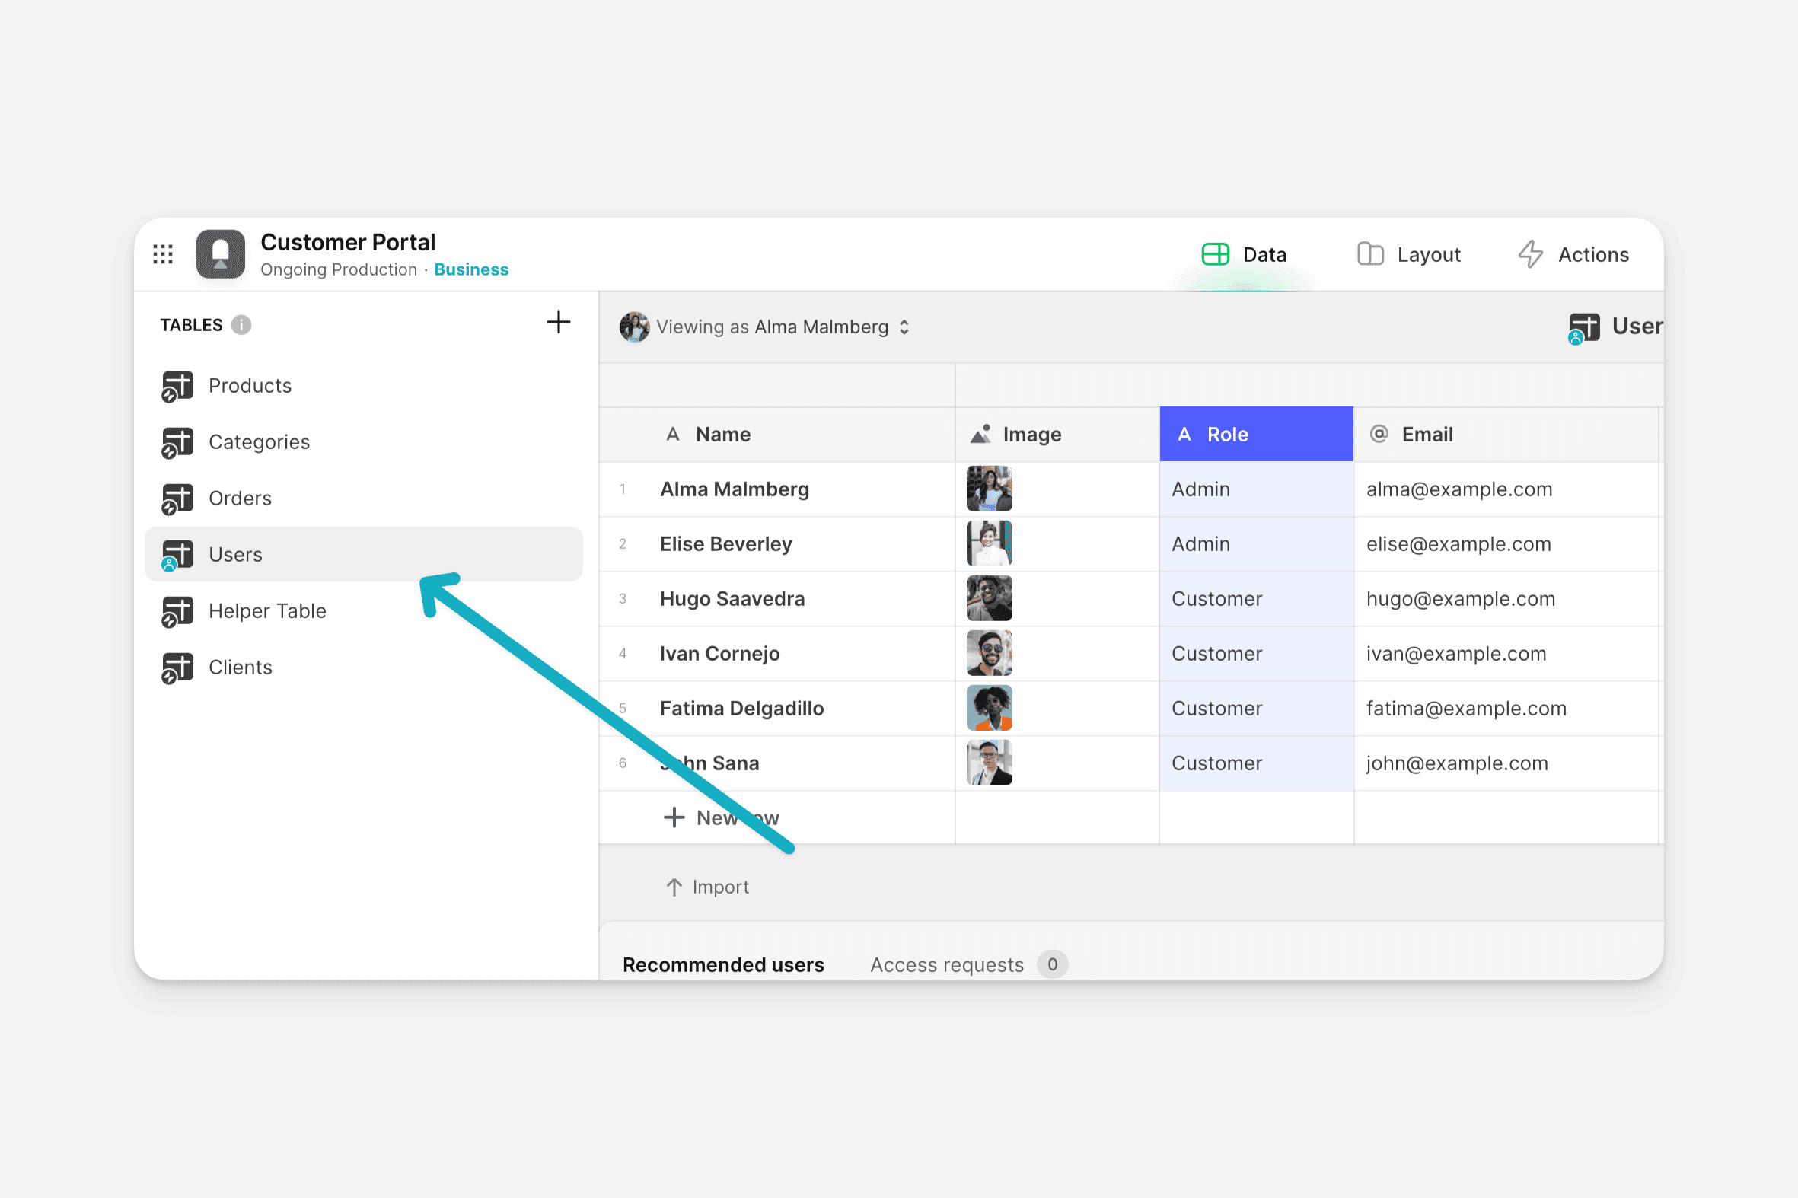Switch to the Layout tab
The width and height of the screenshot is (1798, 1198).
pyautogui.click(x=1409, y=254)
